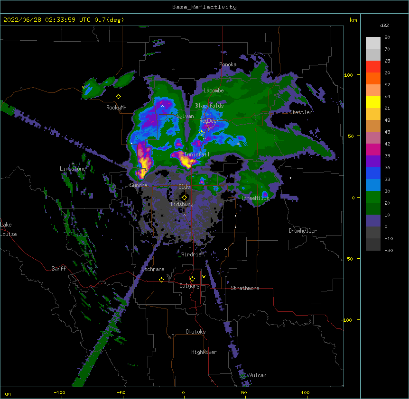Screen dimensions: 409x399
Task: Click the white plus marker east of ThreeHills
Action: (x=290, y=178)
